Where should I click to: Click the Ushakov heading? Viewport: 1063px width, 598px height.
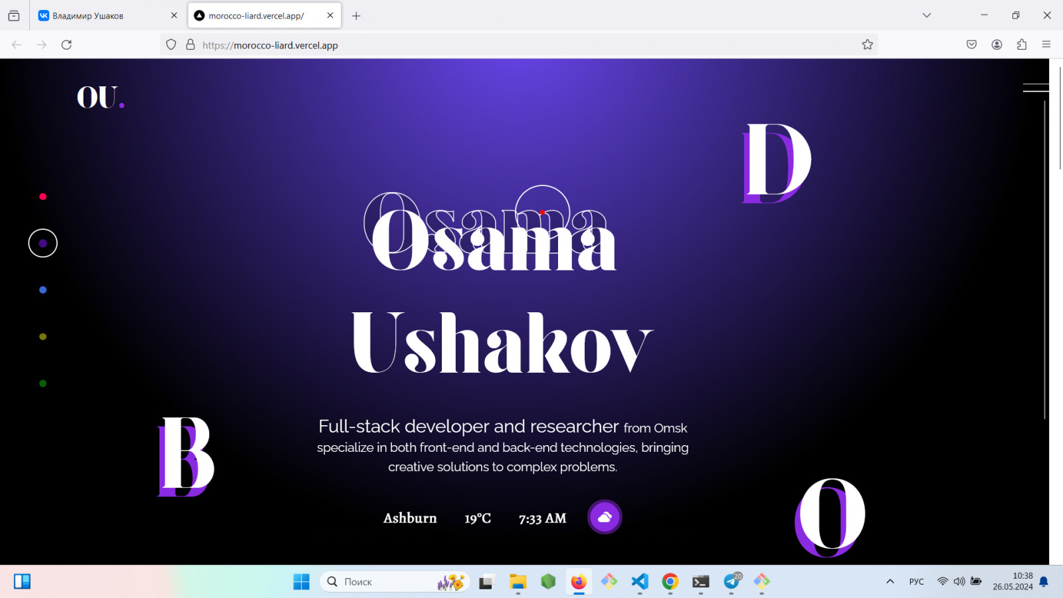tap(503, 343)
